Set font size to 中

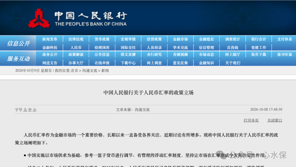30,110
